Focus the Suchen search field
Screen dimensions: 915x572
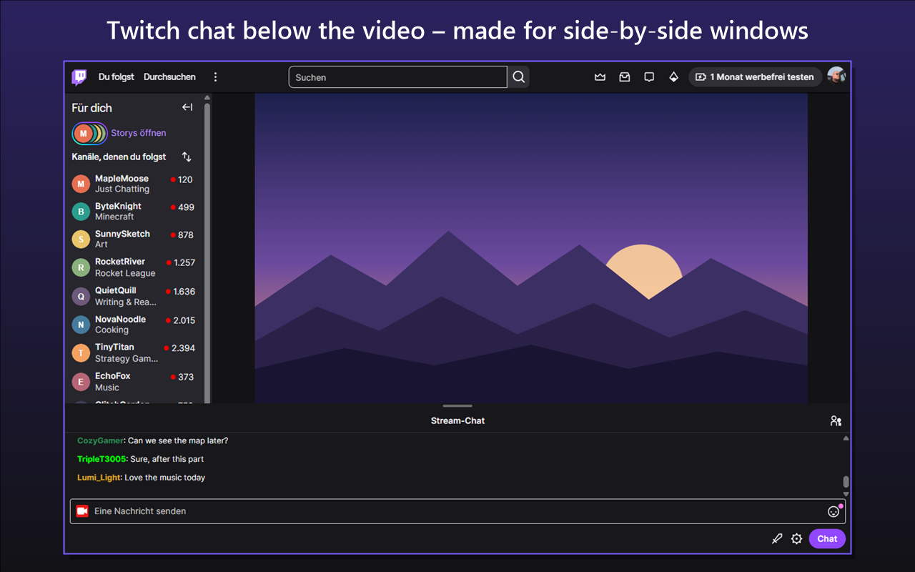(398, 77)
